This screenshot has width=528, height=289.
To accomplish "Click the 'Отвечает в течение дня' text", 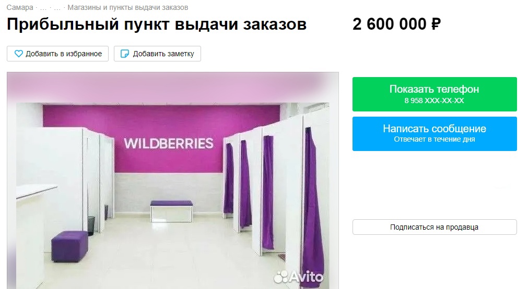I will click(435, 140).
